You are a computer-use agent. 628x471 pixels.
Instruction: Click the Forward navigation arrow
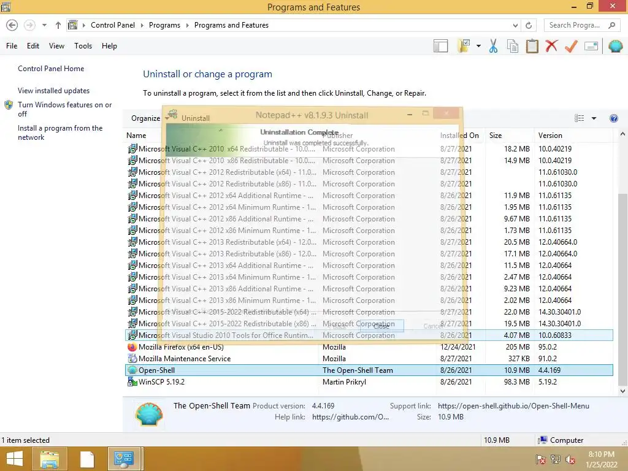coord(29,25)
